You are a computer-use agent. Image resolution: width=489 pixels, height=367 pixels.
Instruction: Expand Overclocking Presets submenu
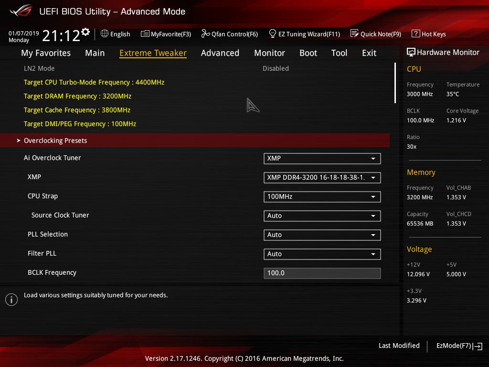pos(195,140)
